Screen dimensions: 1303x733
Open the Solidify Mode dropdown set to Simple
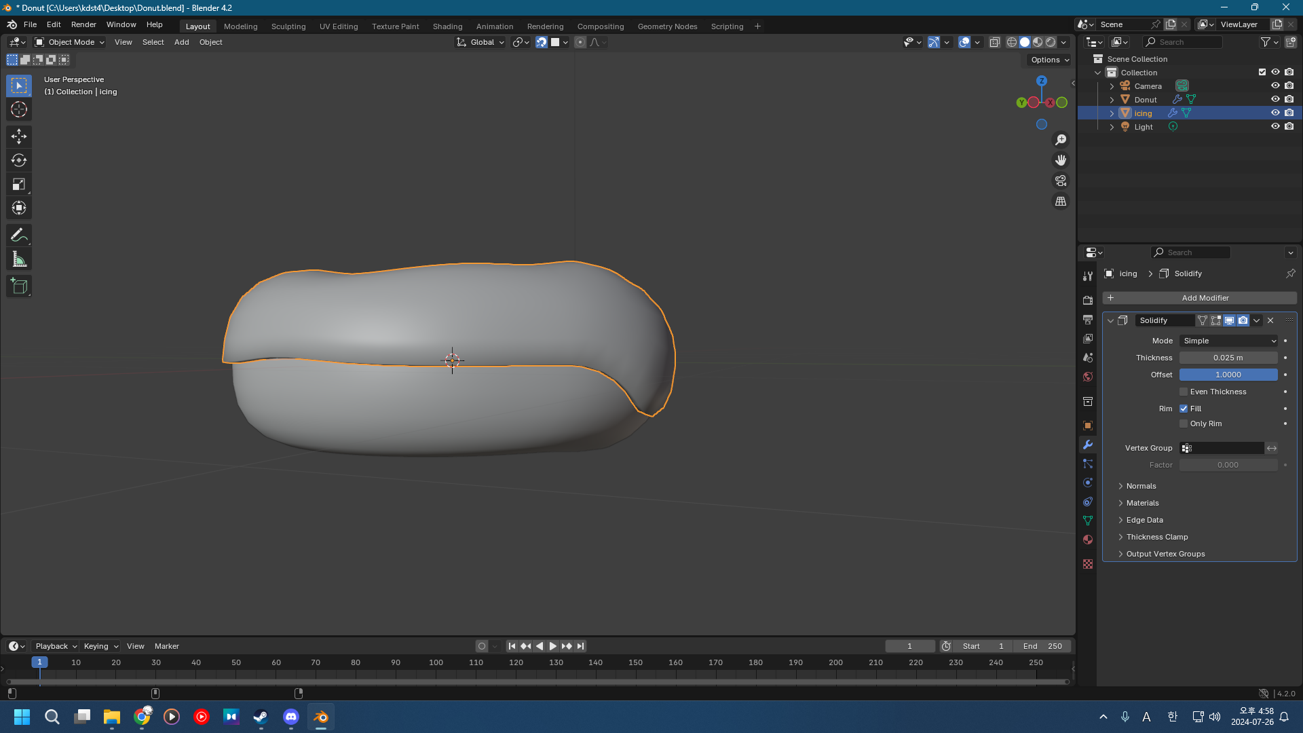[x=1228, y=341]
